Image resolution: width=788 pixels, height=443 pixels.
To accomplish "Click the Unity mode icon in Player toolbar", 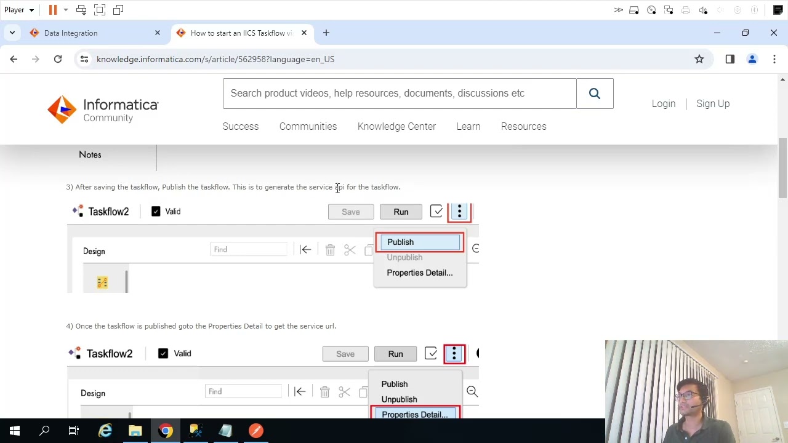I will 118,10.
